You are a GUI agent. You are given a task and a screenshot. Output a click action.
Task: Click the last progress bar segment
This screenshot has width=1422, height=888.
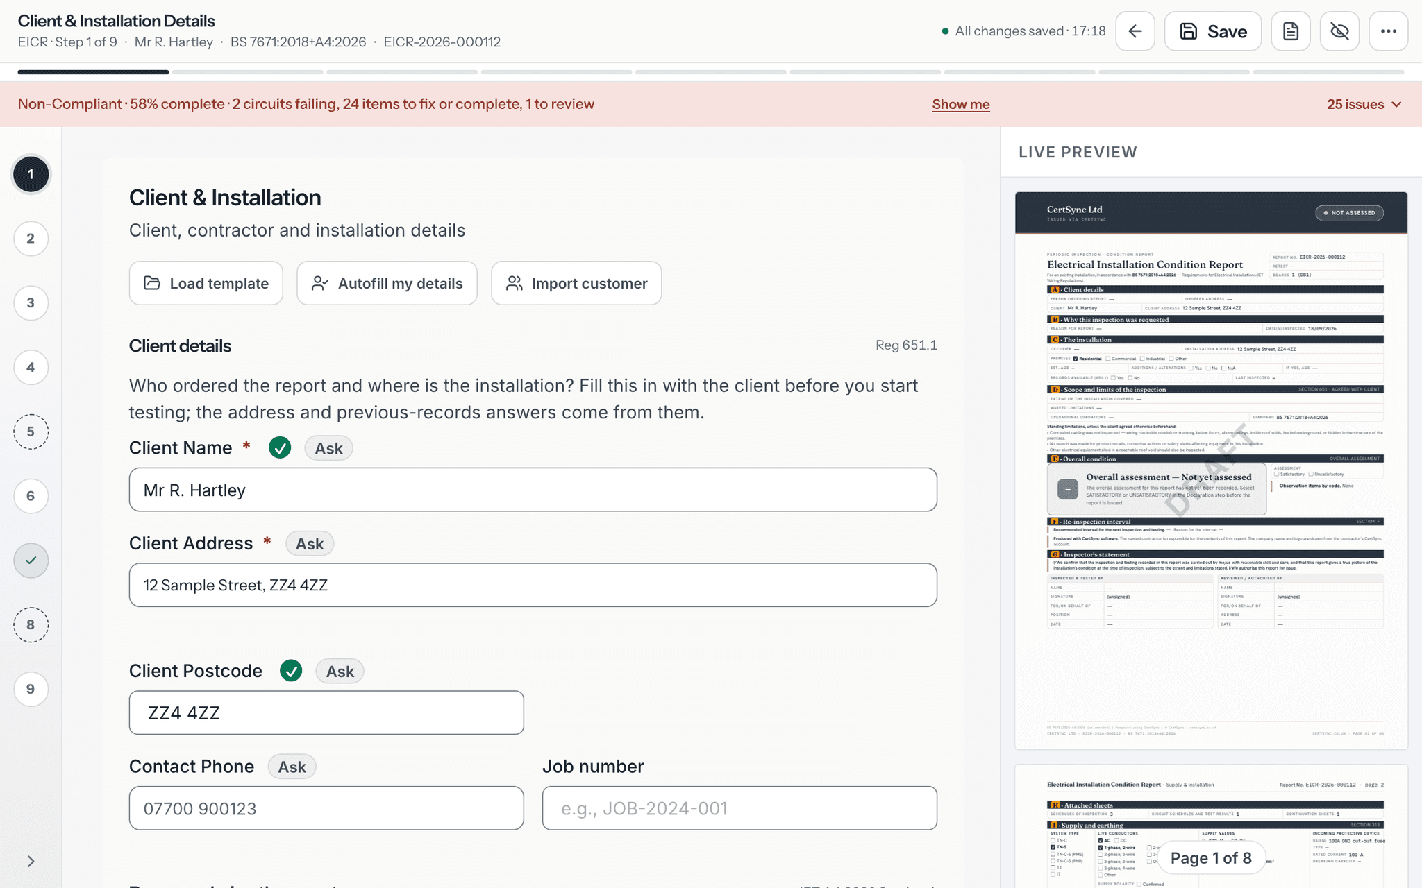pos(1328,71)
